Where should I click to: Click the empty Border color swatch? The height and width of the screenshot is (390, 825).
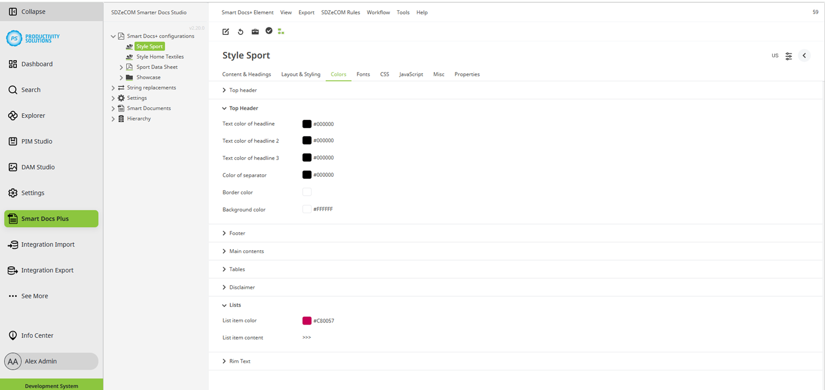point(307,192)
